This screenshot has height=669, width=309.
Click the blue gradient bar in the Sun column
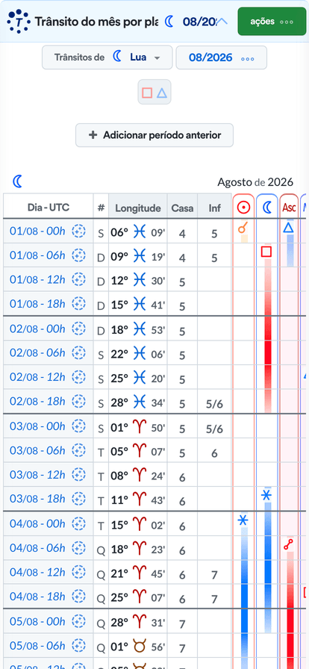click(245, 597)
